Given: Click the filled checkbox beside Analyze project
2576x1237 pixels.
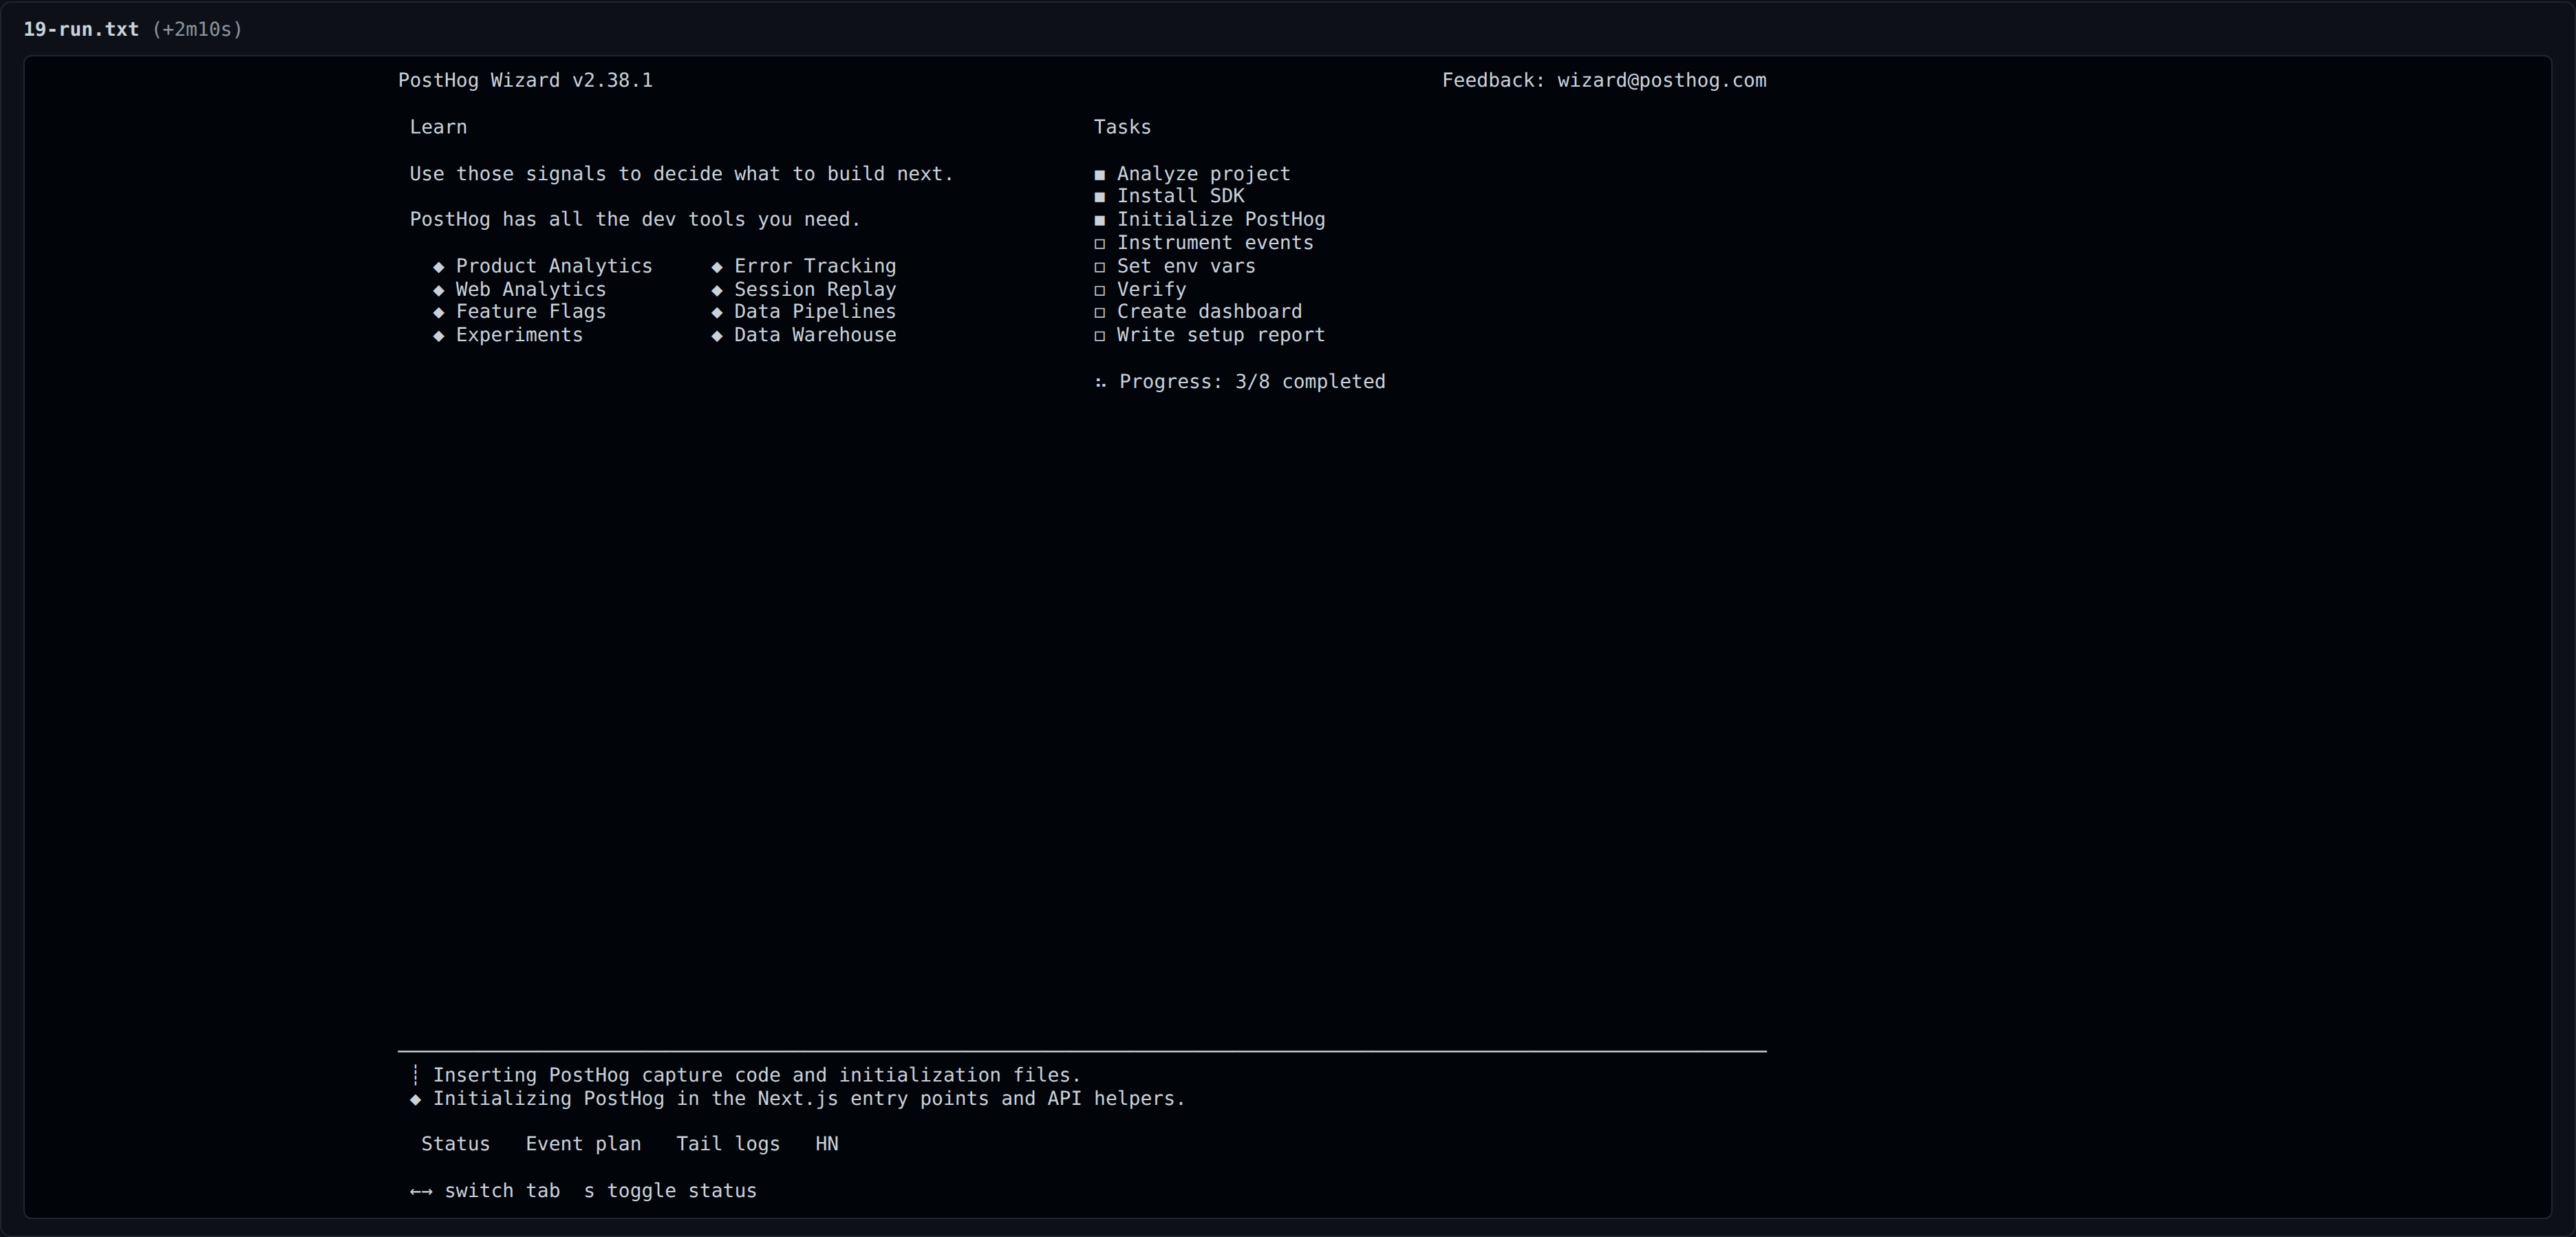Looking at the screenshot, I should point(1100,175).
